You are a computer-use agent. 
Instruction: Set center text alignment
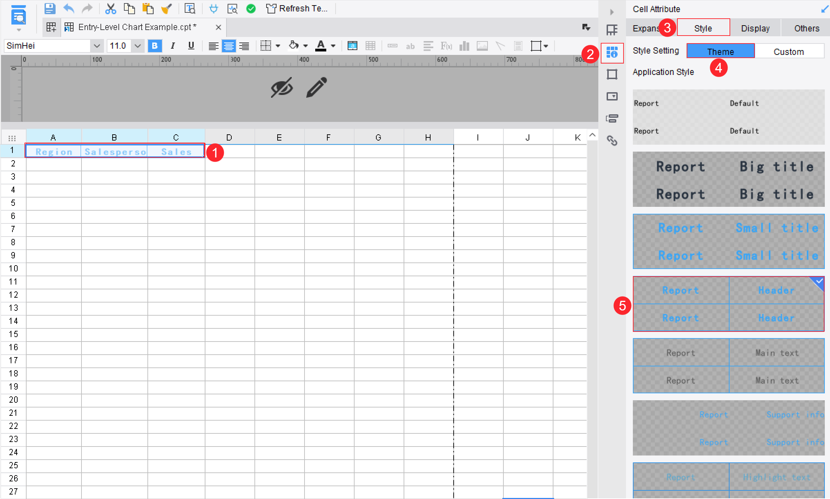(229, 46)
